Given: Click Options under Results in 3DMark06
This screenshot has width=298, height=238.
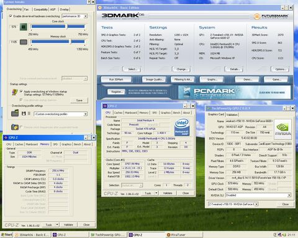Looking at the screenshot, I should (280, 69).
